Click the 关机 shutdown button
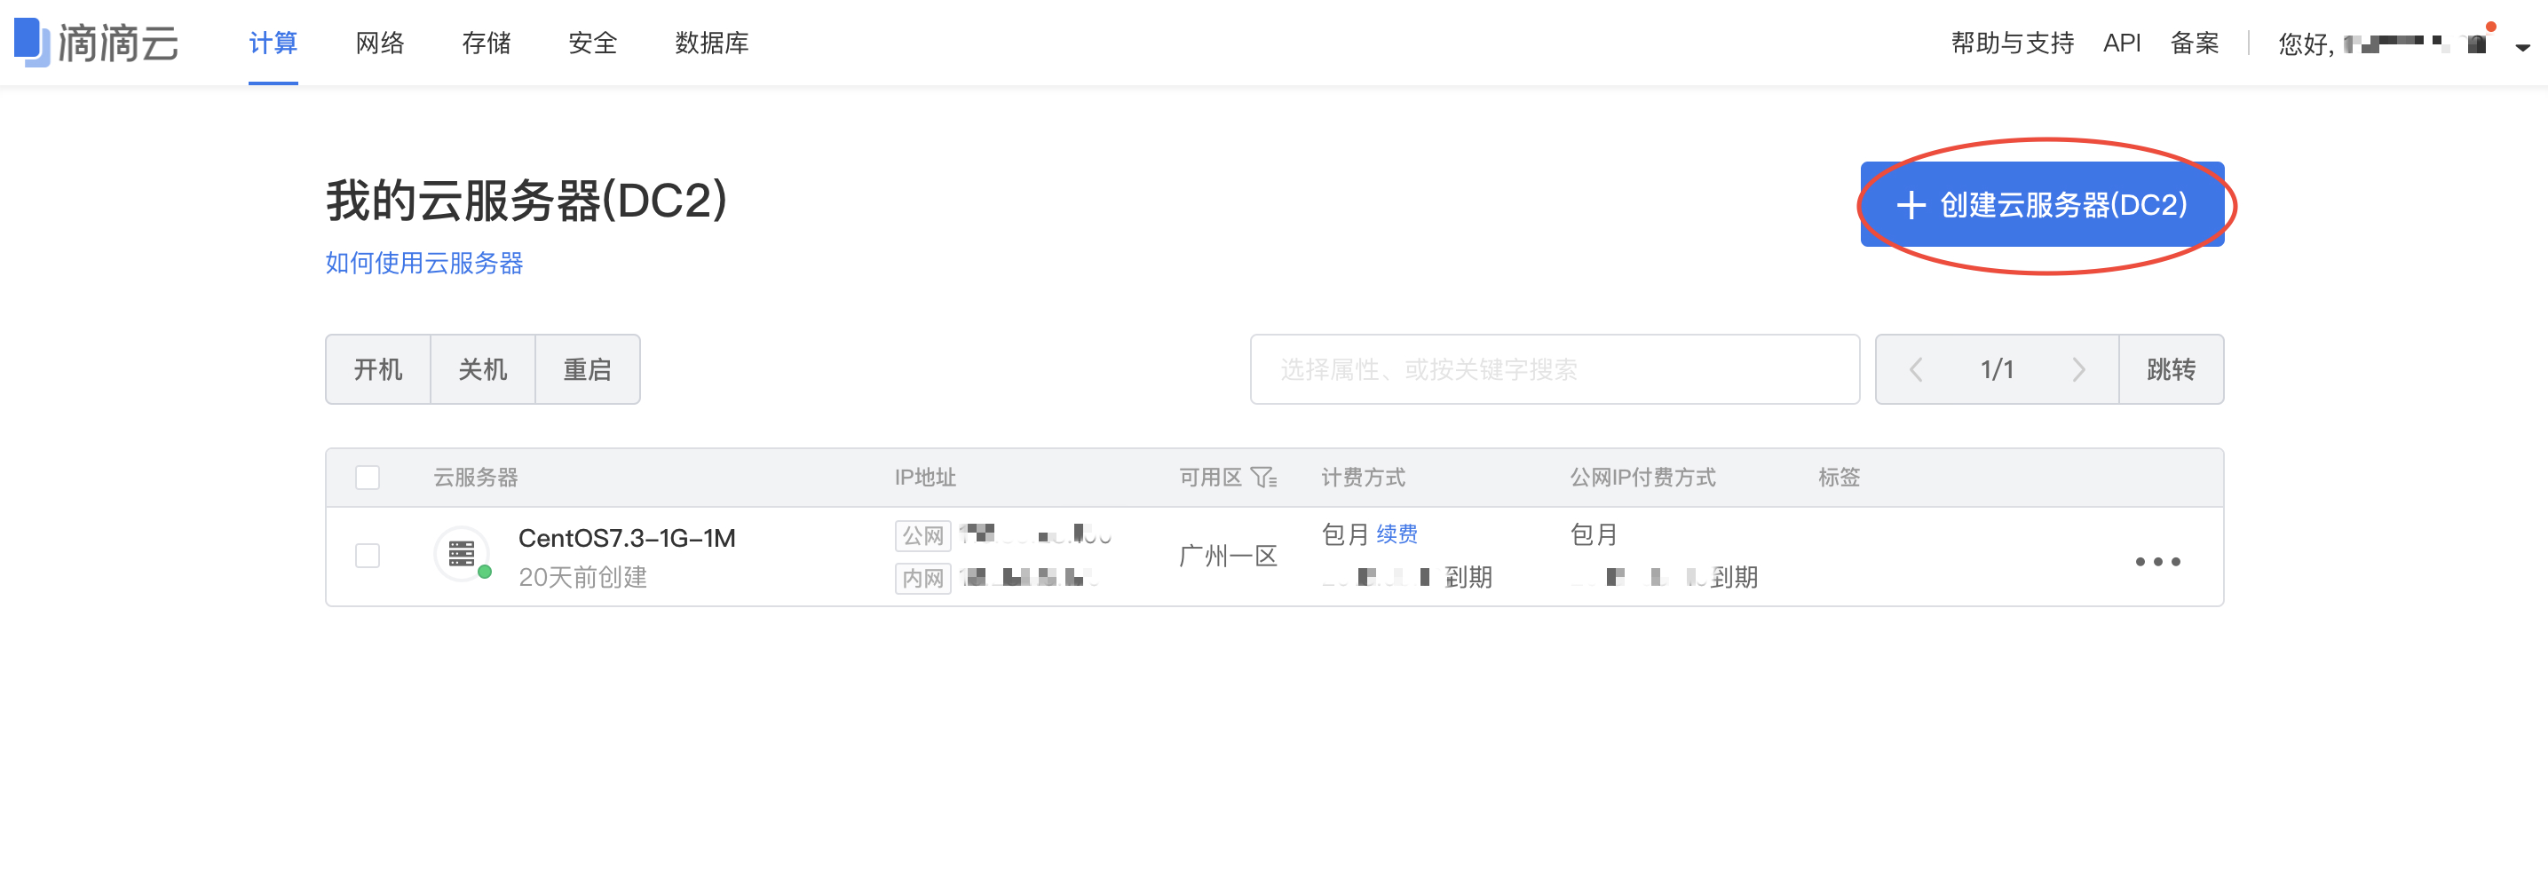This screenshot has width=2548, height=877. [x=483, y=368]
